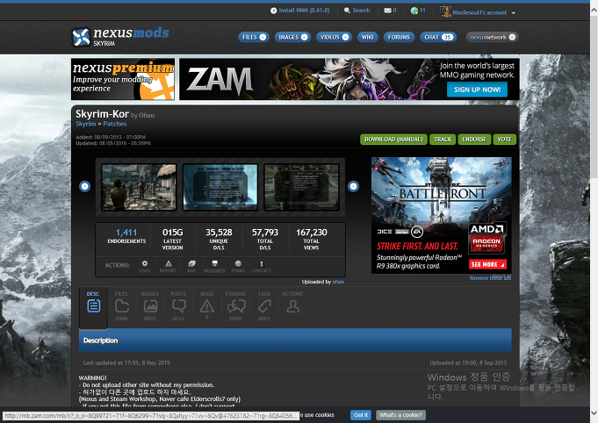The width and height of the screenshot is (598, 423).
Task: Switch to the Posts tab
Action: pyautogui.click(x=178, y=306)
